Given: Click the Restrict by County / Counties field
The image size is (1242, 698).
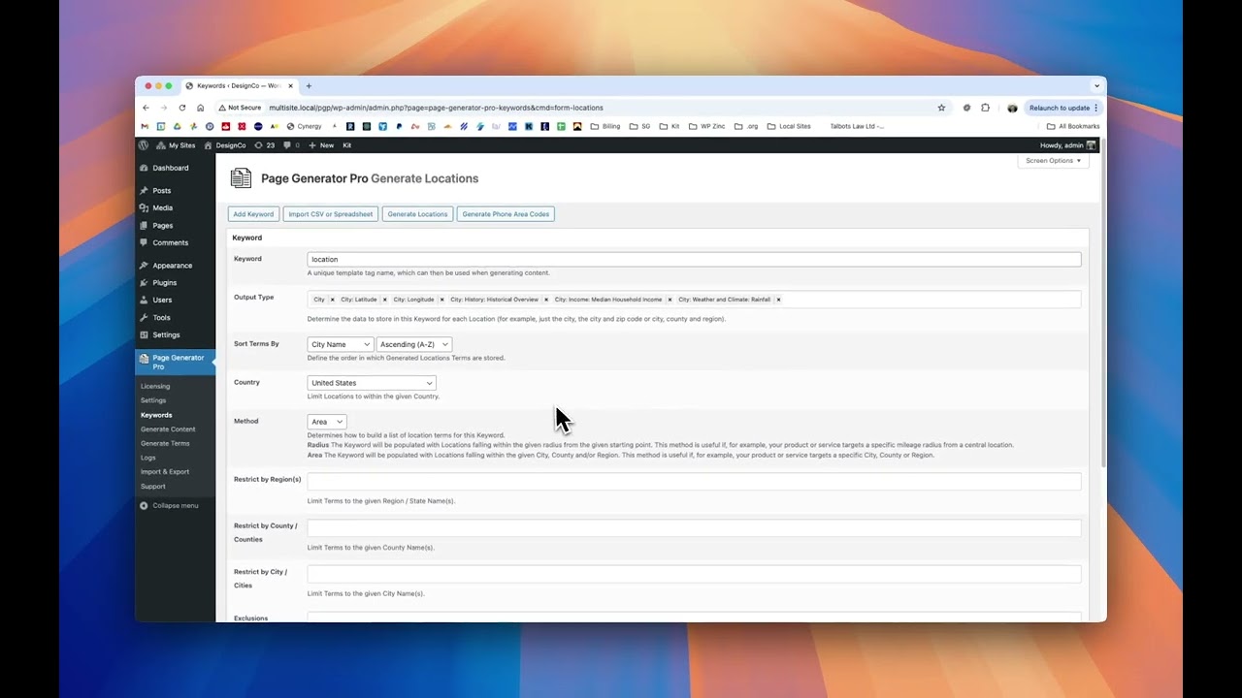Looking at the screenshot, I should [x=694, y=528].
